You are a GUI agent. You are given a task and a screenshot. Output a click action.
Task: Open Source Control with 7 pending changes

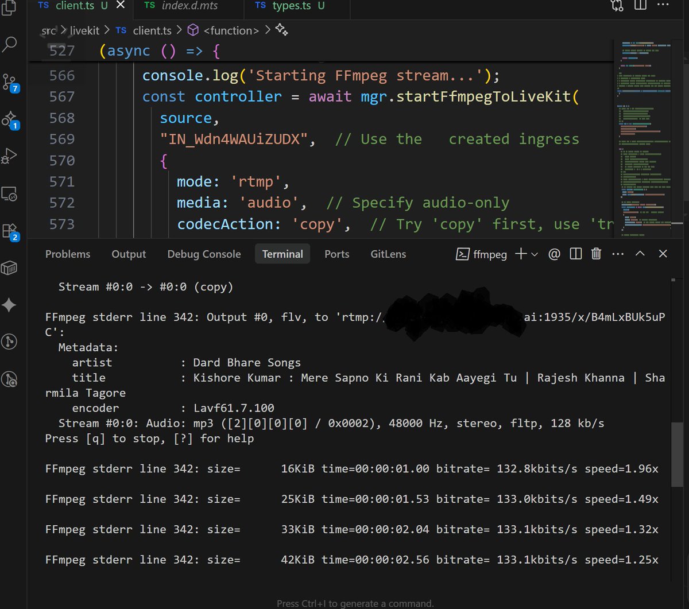coord(10,82)
